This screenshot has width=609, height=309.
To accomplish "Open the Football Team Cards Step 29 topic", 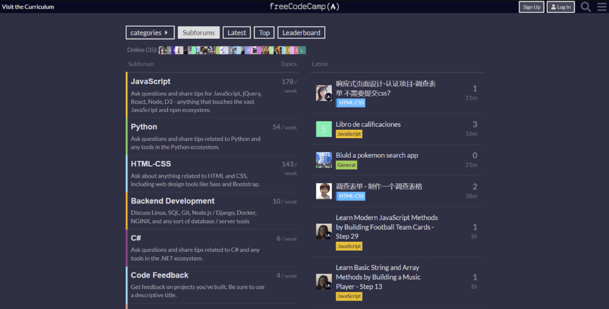I will (x=387, y=227).
